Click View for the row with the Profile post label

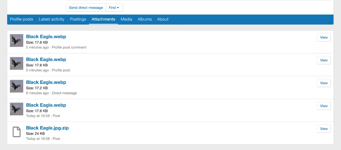click(x=324, y=60)
